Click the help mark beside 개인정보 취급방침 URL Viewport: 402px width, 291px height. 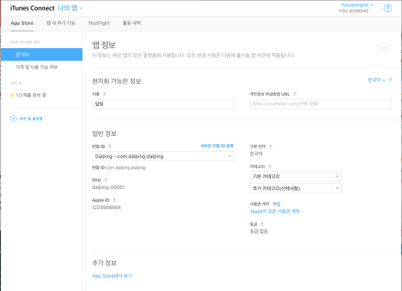pos(294,94)
